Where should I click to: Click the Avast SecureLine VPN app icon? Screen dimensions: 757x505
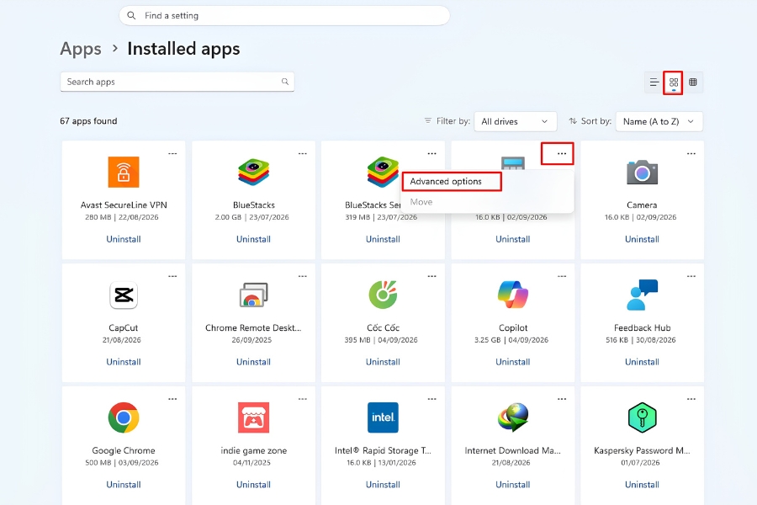tap(124, 172)
